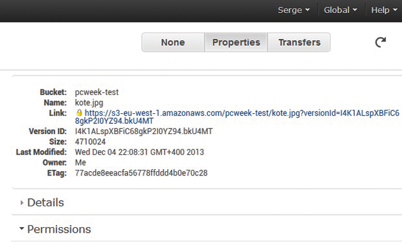
Task: Click the Last Modified date value
Action: (139, 152)
